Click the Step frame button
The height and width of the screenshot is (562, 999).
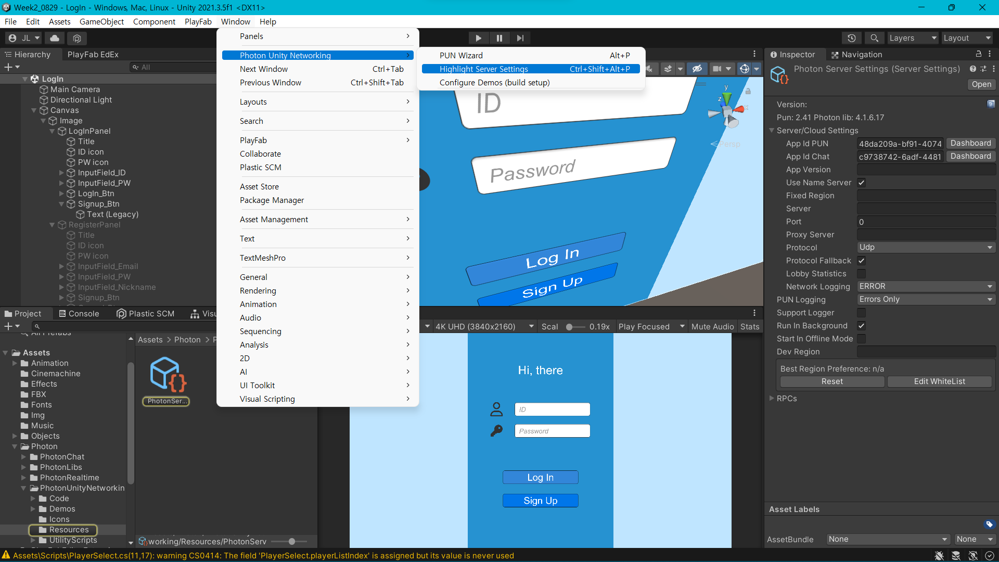click(x=520, y=38)
